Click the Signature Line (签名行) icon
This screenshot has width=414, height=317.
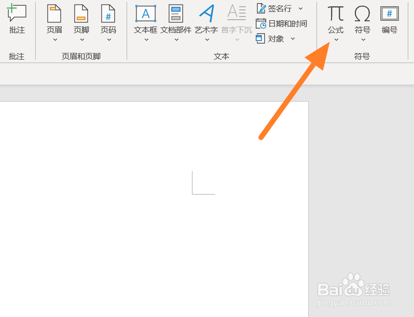click(x=261, y=8)
